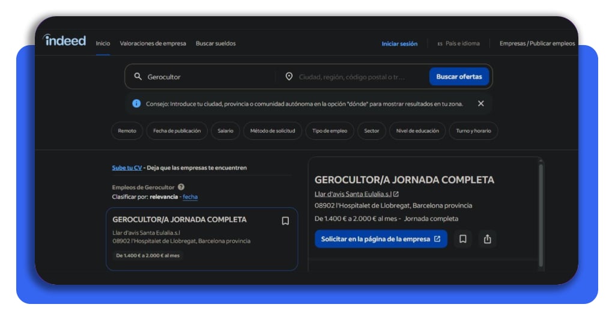This screenshot has width=615, height=322.
Task: Click Hospitalet de Llobregat location in detail panel
Action: coord(393,205)
